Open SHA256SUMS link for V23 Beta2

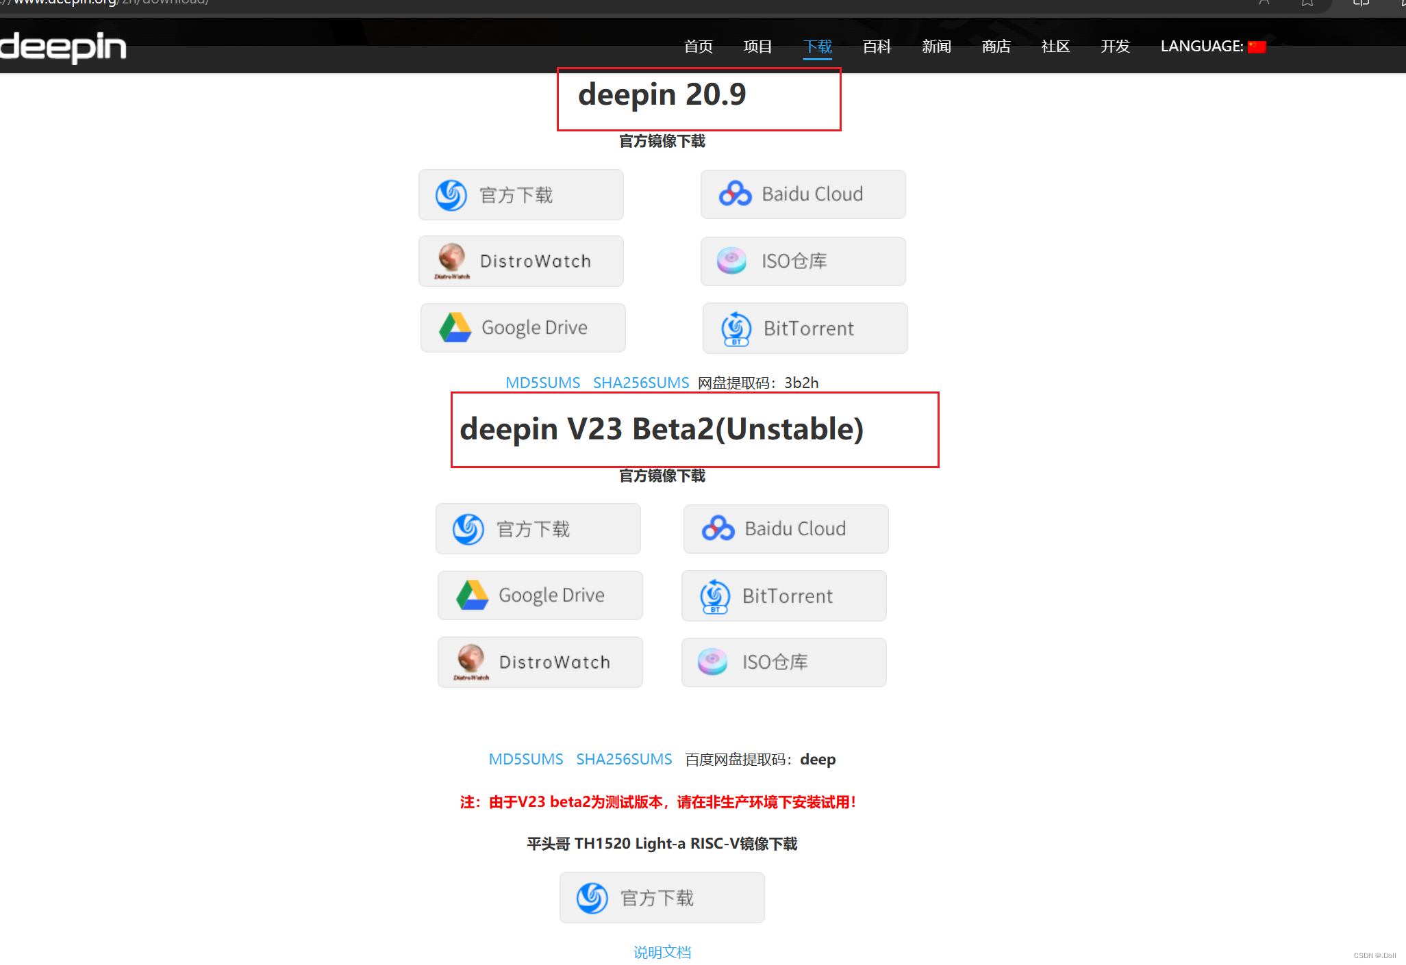tap(624, 759)
